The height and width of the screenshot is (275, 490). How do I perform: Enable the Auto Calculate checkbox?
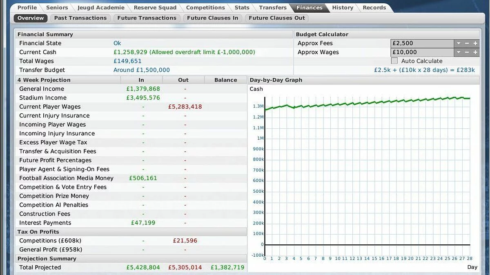coord(394,61)
